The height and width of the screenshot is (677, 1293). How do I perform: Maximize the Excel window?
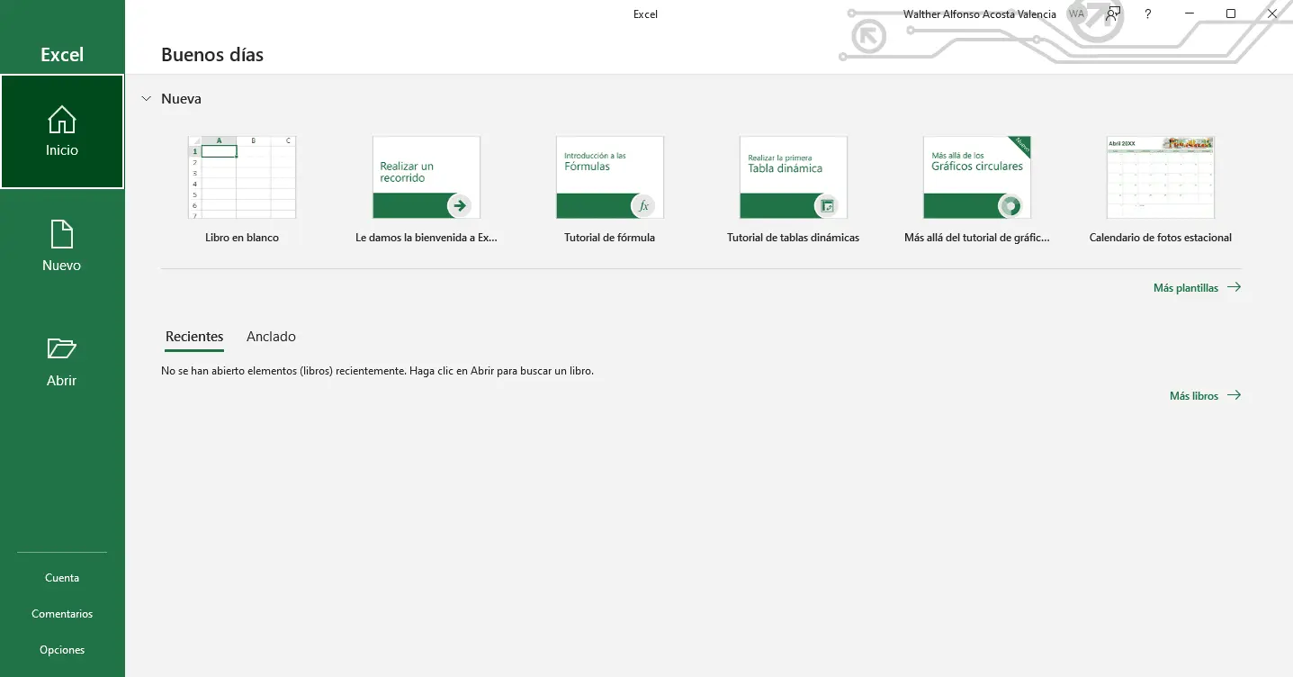tap(1231, 14)
